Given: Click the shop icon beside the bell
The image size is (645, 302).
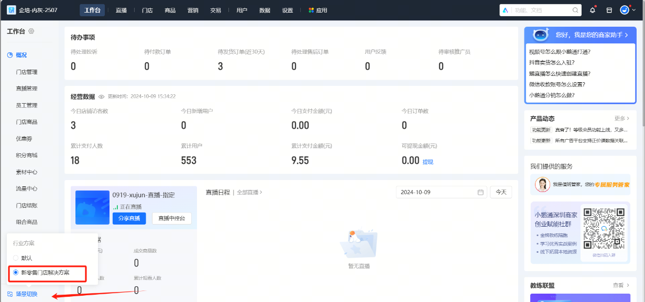Looking at the screenshot, I should pyautogui.click(x=608, y=9).
